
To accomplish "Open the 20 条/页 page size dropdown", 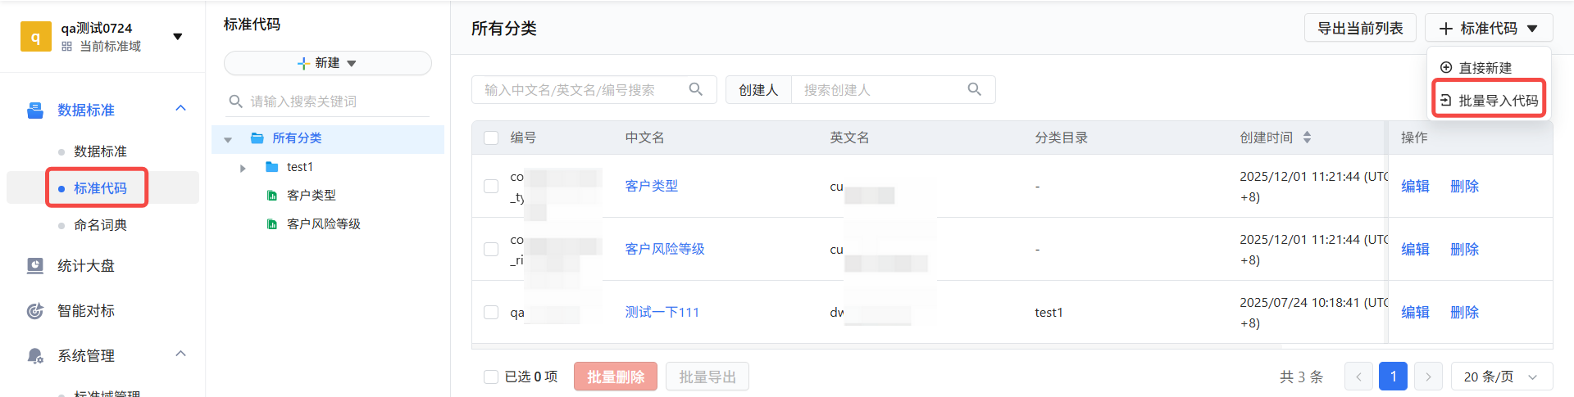I will [1501, 377].
